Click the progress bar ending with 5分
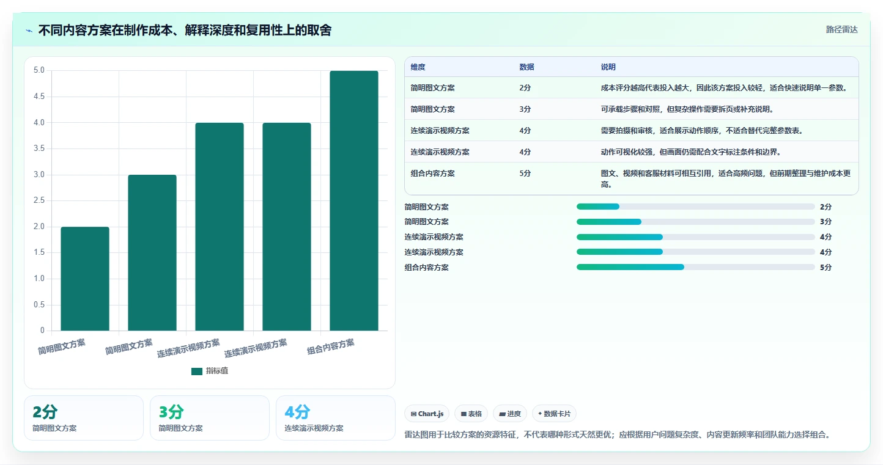Viewport: 883px width, 465px height. [x=696, y=267]
